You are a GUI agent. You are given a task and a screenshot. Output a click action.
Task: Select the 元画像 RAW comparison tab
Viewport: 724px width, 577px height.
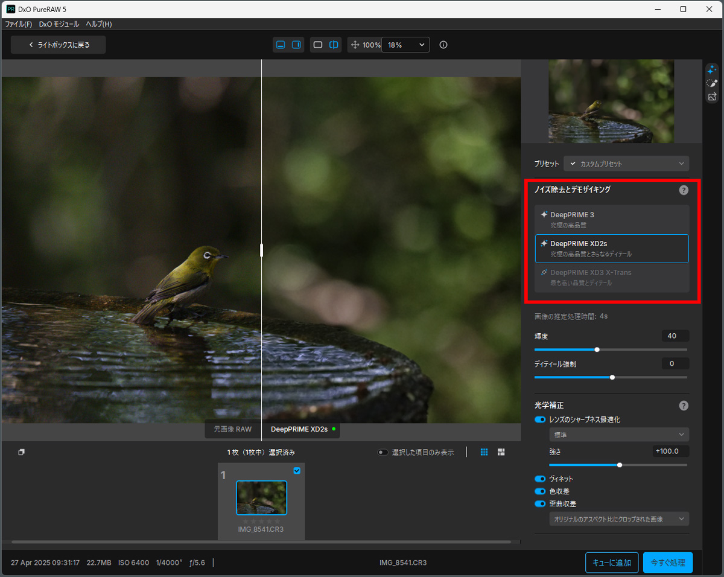point(233,429)
